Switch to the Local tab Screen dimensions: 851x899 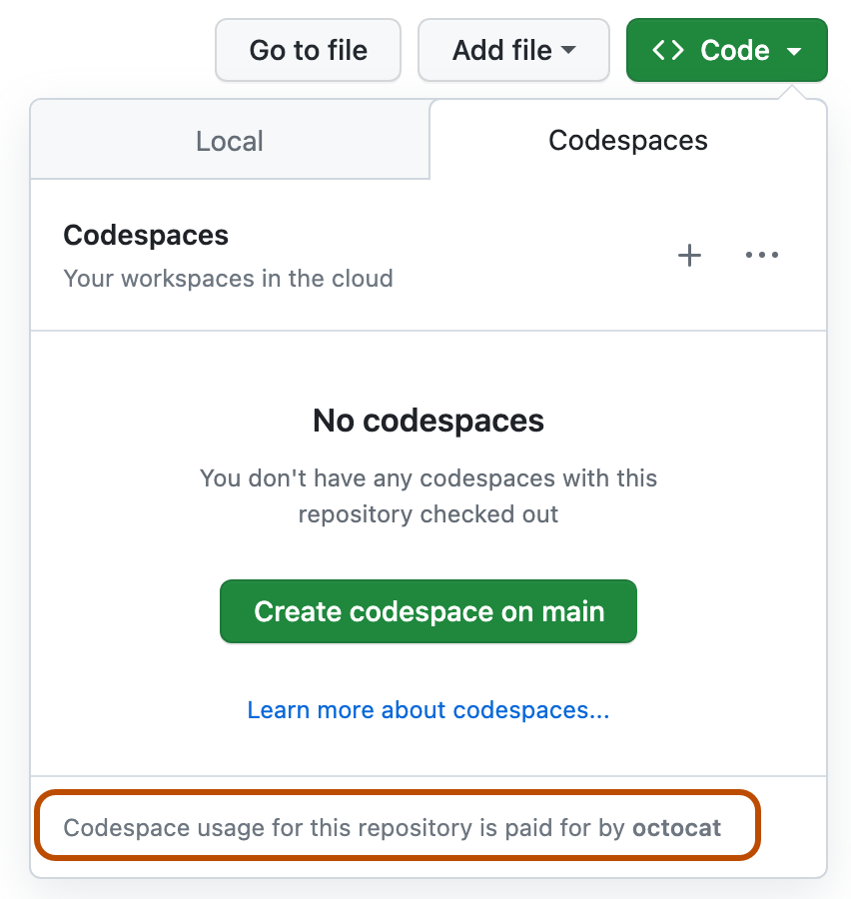(230, 140)
